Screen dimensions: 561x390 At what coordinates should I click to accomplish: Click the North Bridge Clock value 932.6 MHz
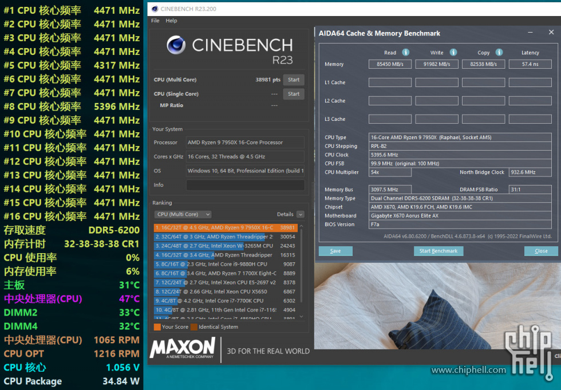click(530, 172)
